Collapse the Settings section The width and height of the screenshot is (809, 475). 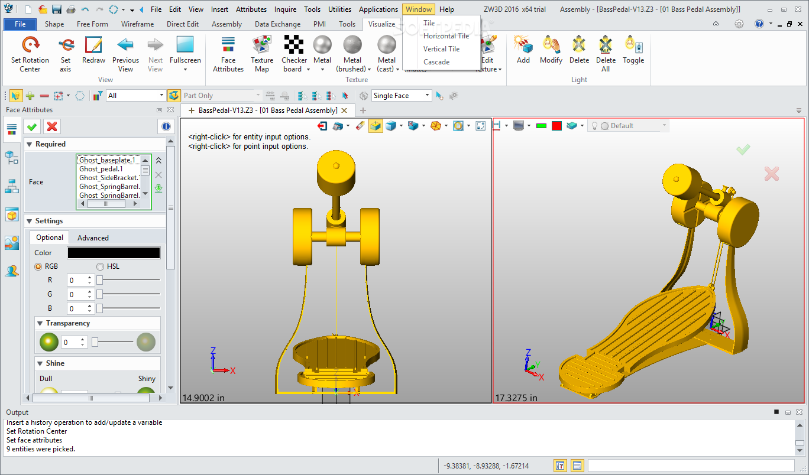click(29, 221)
